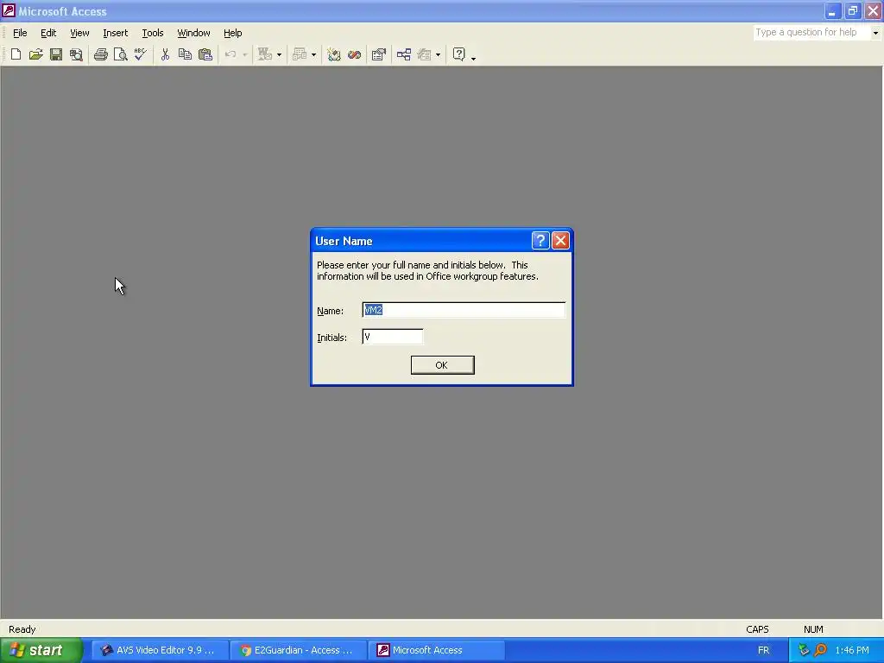Click the Cut scissors icon
The height and width of the screenshot is (663, 884).
tap(165, 54)
